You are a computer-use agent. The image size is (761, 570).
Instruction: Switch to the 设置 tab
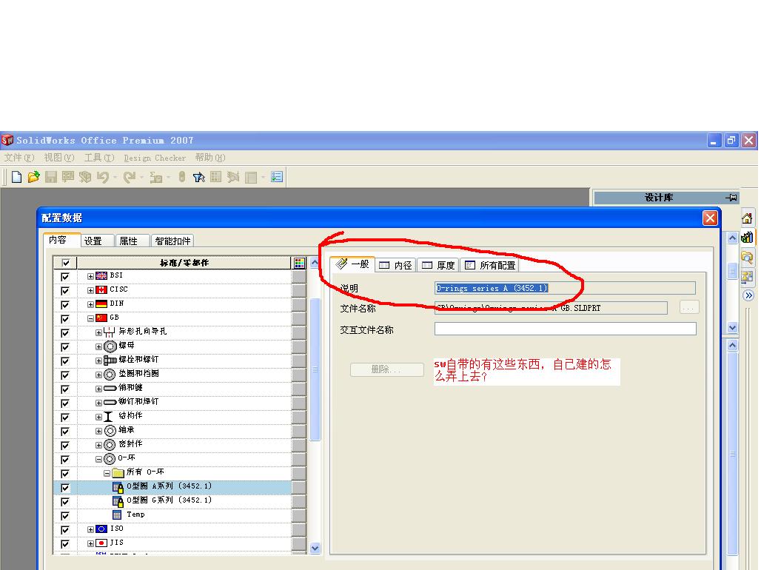point(97,241)
